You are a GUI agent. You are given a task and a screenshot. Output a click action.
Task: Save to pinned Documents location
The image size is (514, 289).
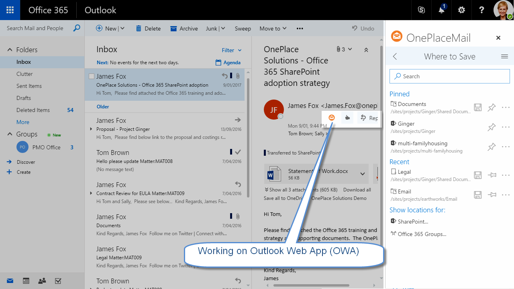pos(478,107)
